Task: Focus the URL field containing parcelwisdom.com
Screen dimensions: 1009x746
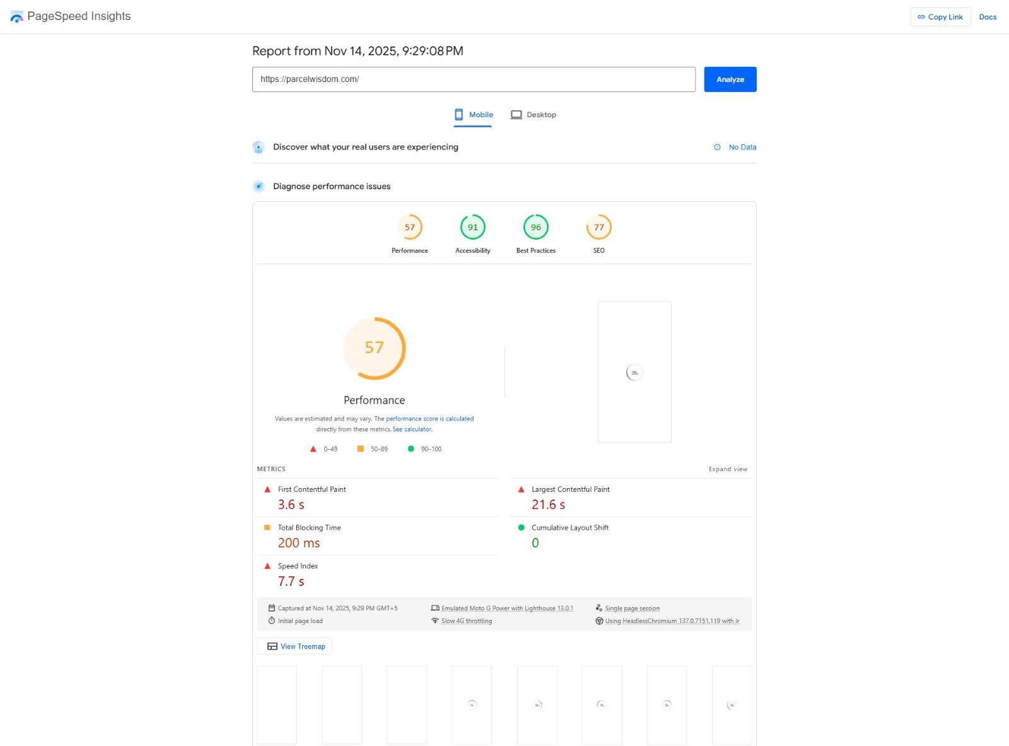Action: tap(474, 79)
